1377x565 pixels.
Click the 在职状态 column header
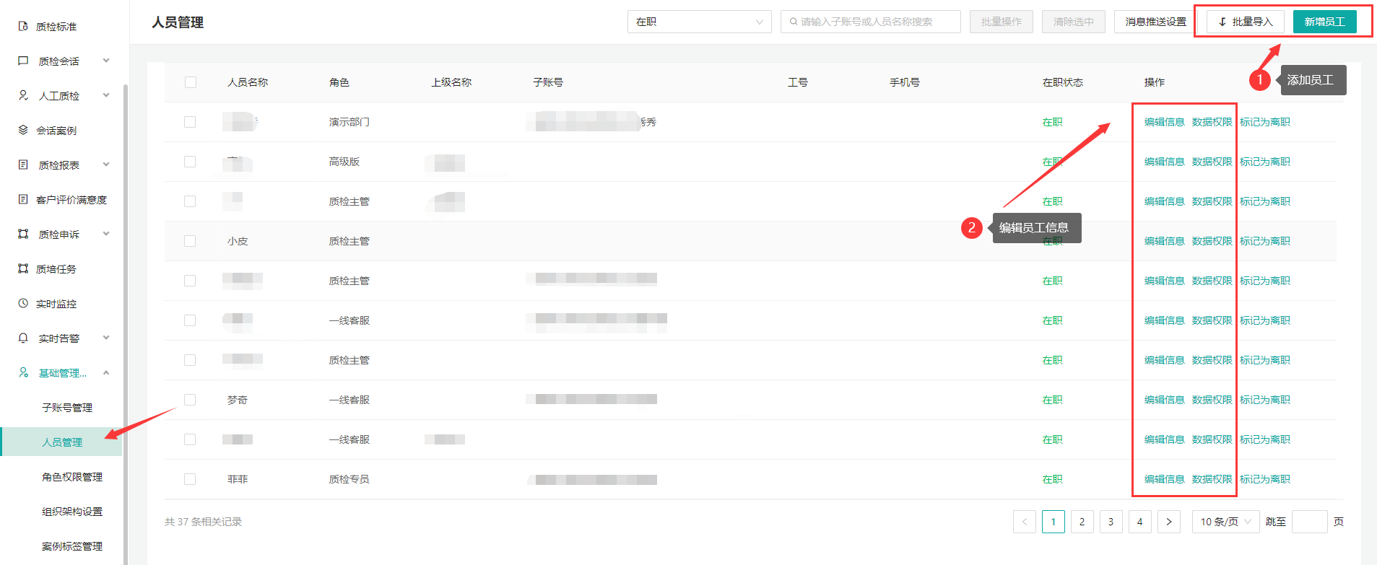[1063, 82]
